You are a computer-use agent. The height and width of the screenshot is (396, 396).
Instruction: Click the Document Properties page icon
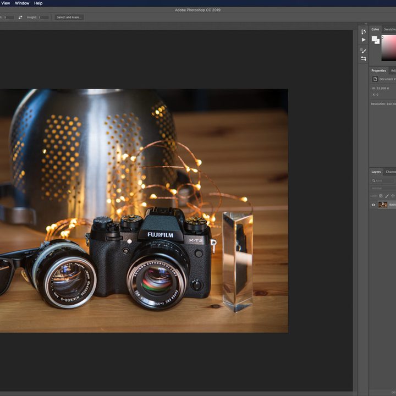pyautogui.click(x=375, y=79)
